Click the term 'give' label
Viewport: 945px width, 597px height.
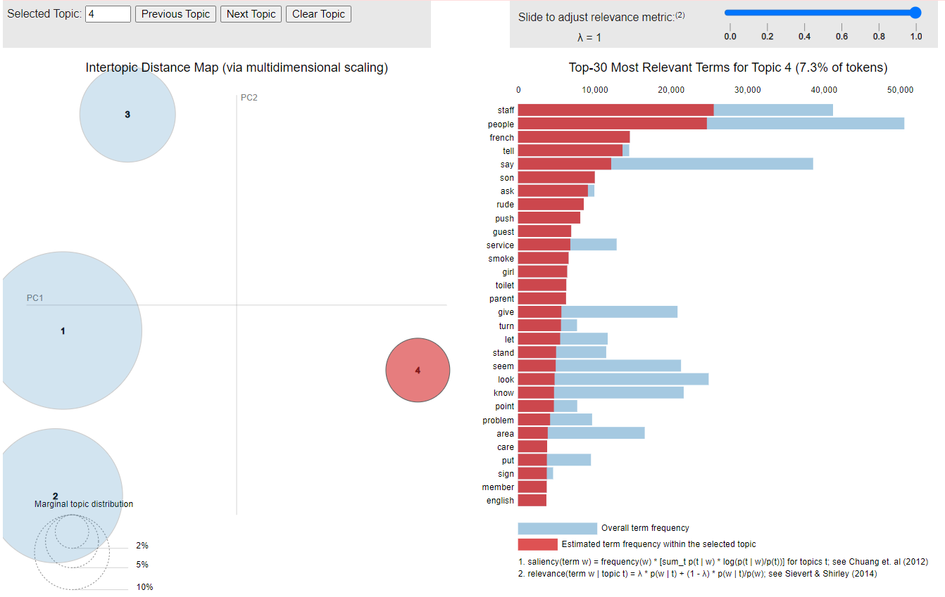(506, 312)
